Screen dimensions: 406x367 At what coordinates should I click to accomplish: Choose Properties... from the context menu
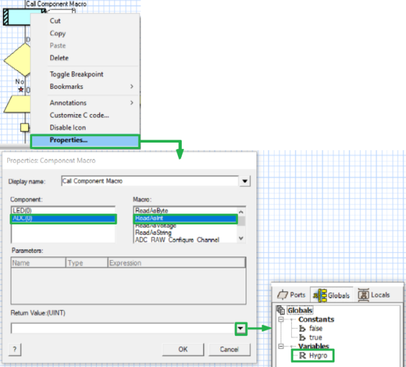pos(68,140)
